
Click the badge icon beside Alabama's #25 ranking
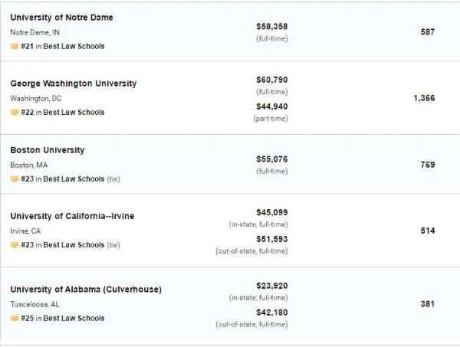[x=14, y=319]
